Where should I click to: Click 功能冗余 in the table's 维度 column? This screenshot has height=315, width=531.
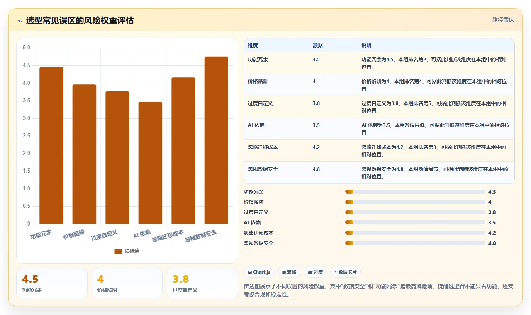click(258, 60)
